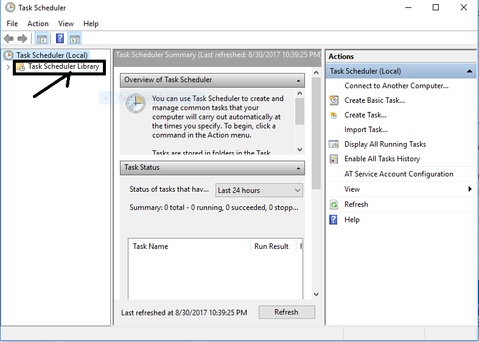Image resolution: width=479 pixels, height=342 pixels.
Task: Collapse the Task Status section
Action: (298, 168)
